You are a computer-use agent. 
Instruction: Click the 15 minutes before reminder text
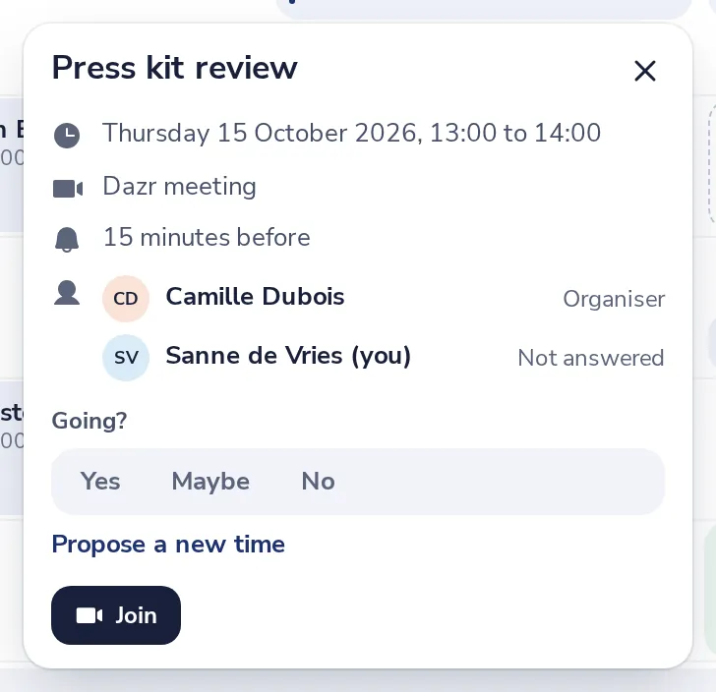207,237
